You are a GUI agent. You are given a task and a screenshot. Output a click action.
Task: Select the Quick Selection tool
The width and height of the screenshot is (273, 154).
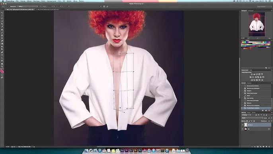coord(2,21)
